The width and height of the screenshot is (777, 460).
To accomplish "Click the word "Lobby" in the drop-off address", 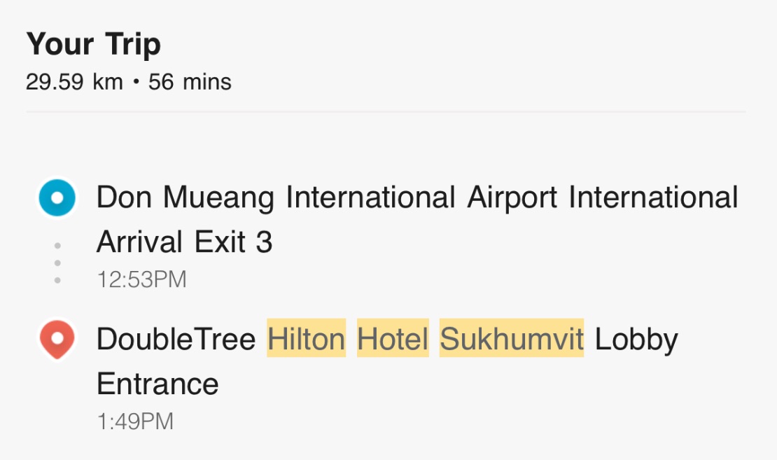I will 636,340.
